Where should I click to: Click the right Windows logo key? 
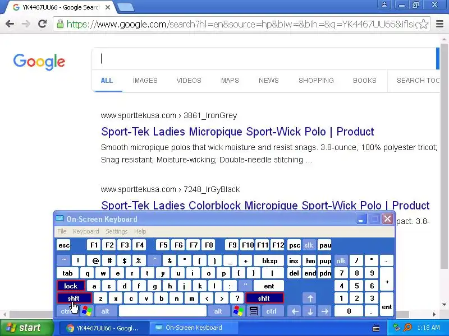(238, 311)
